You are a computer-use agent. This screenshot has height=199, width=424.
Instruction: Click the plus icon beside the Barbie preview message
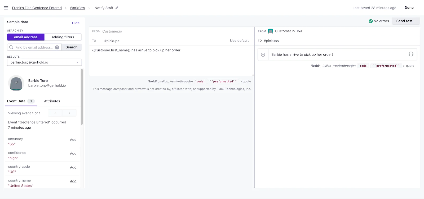(x=263, y=55)
